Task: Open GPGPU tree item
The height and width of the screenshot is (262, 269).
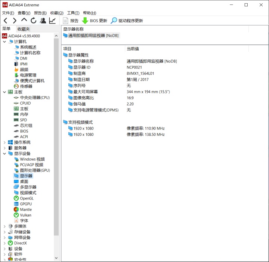Action: click(x=23, y=204)
